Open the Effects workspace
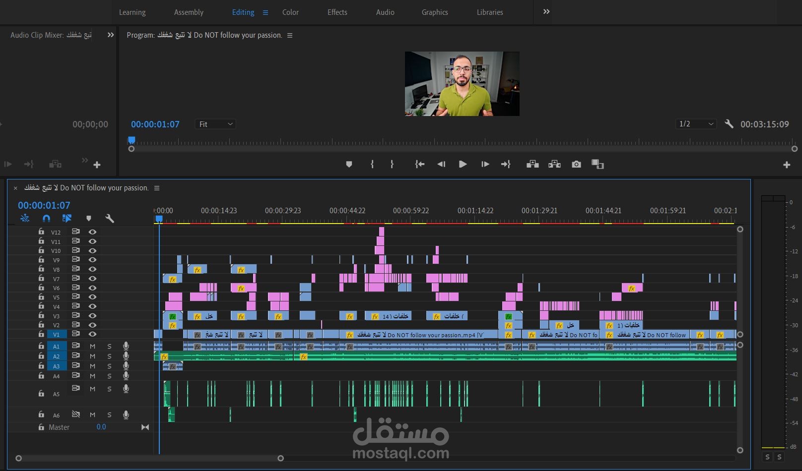Image resolution: width=802 pixels, height=471 pixels. (337, 12)
